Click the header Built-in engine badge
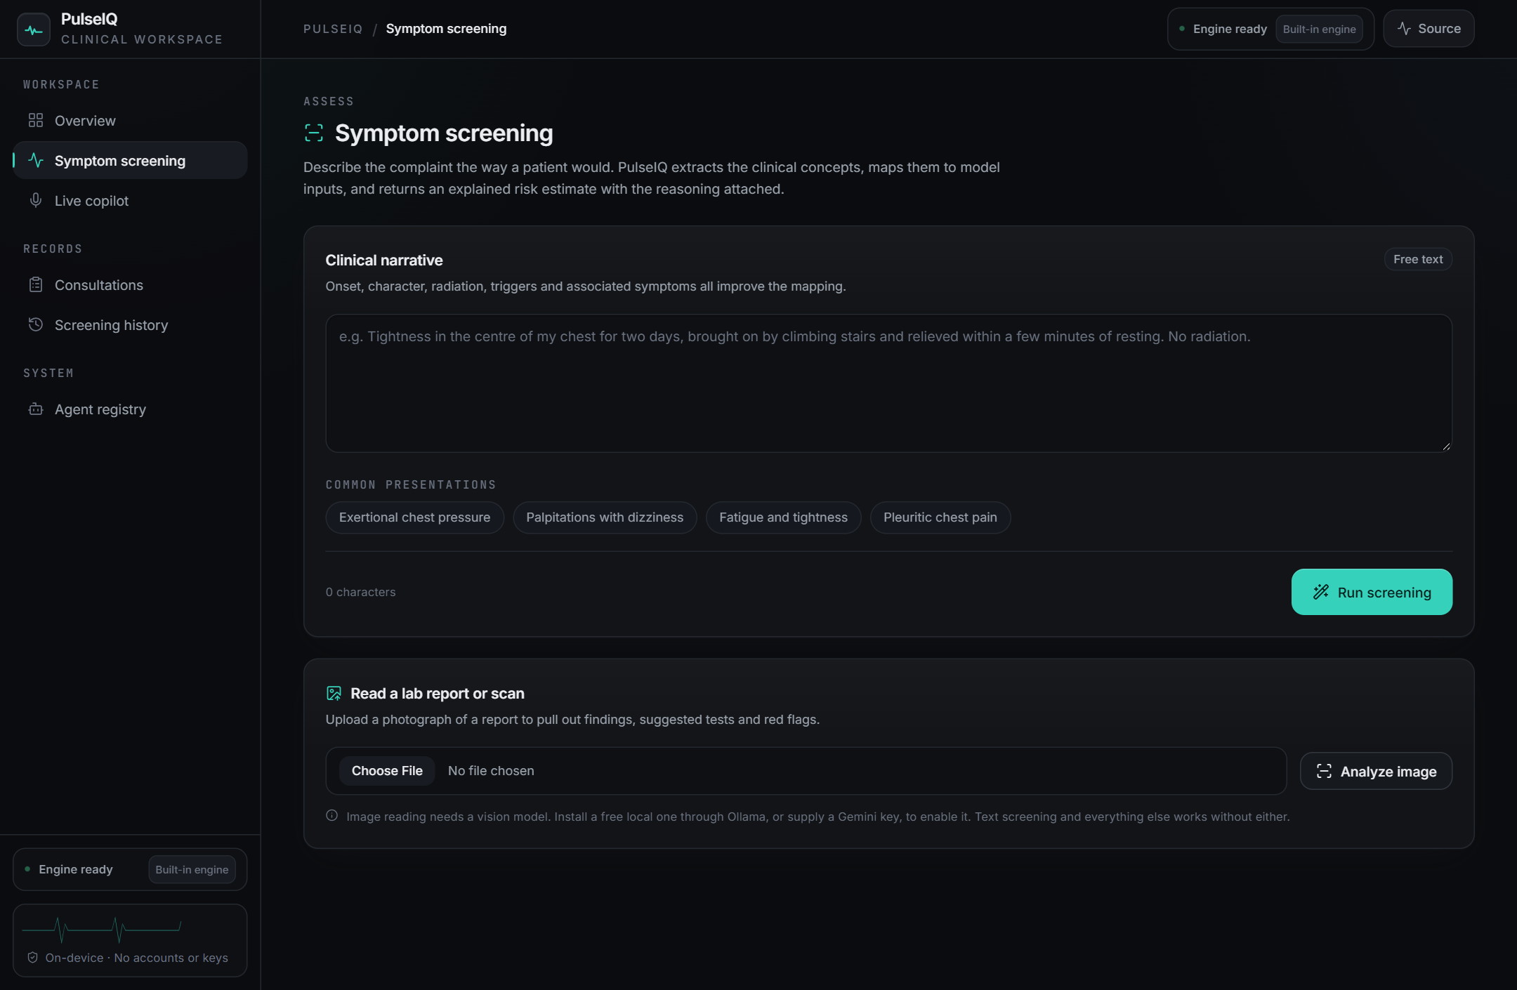Screen dimensions: 1517x990 click(x=1319, y=29)
